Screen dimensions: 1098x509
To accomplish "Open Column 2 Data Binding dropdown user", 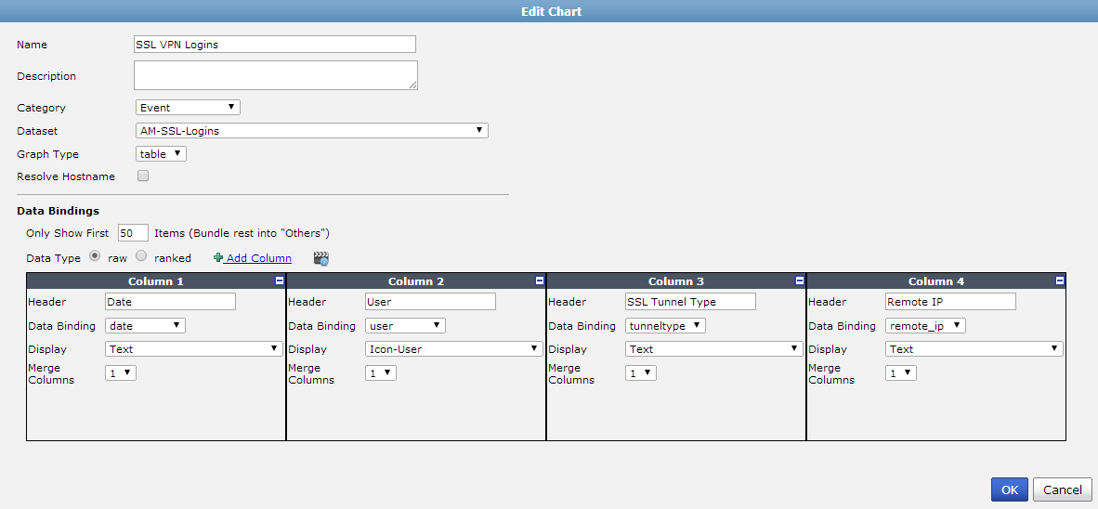I will [405, 326].
